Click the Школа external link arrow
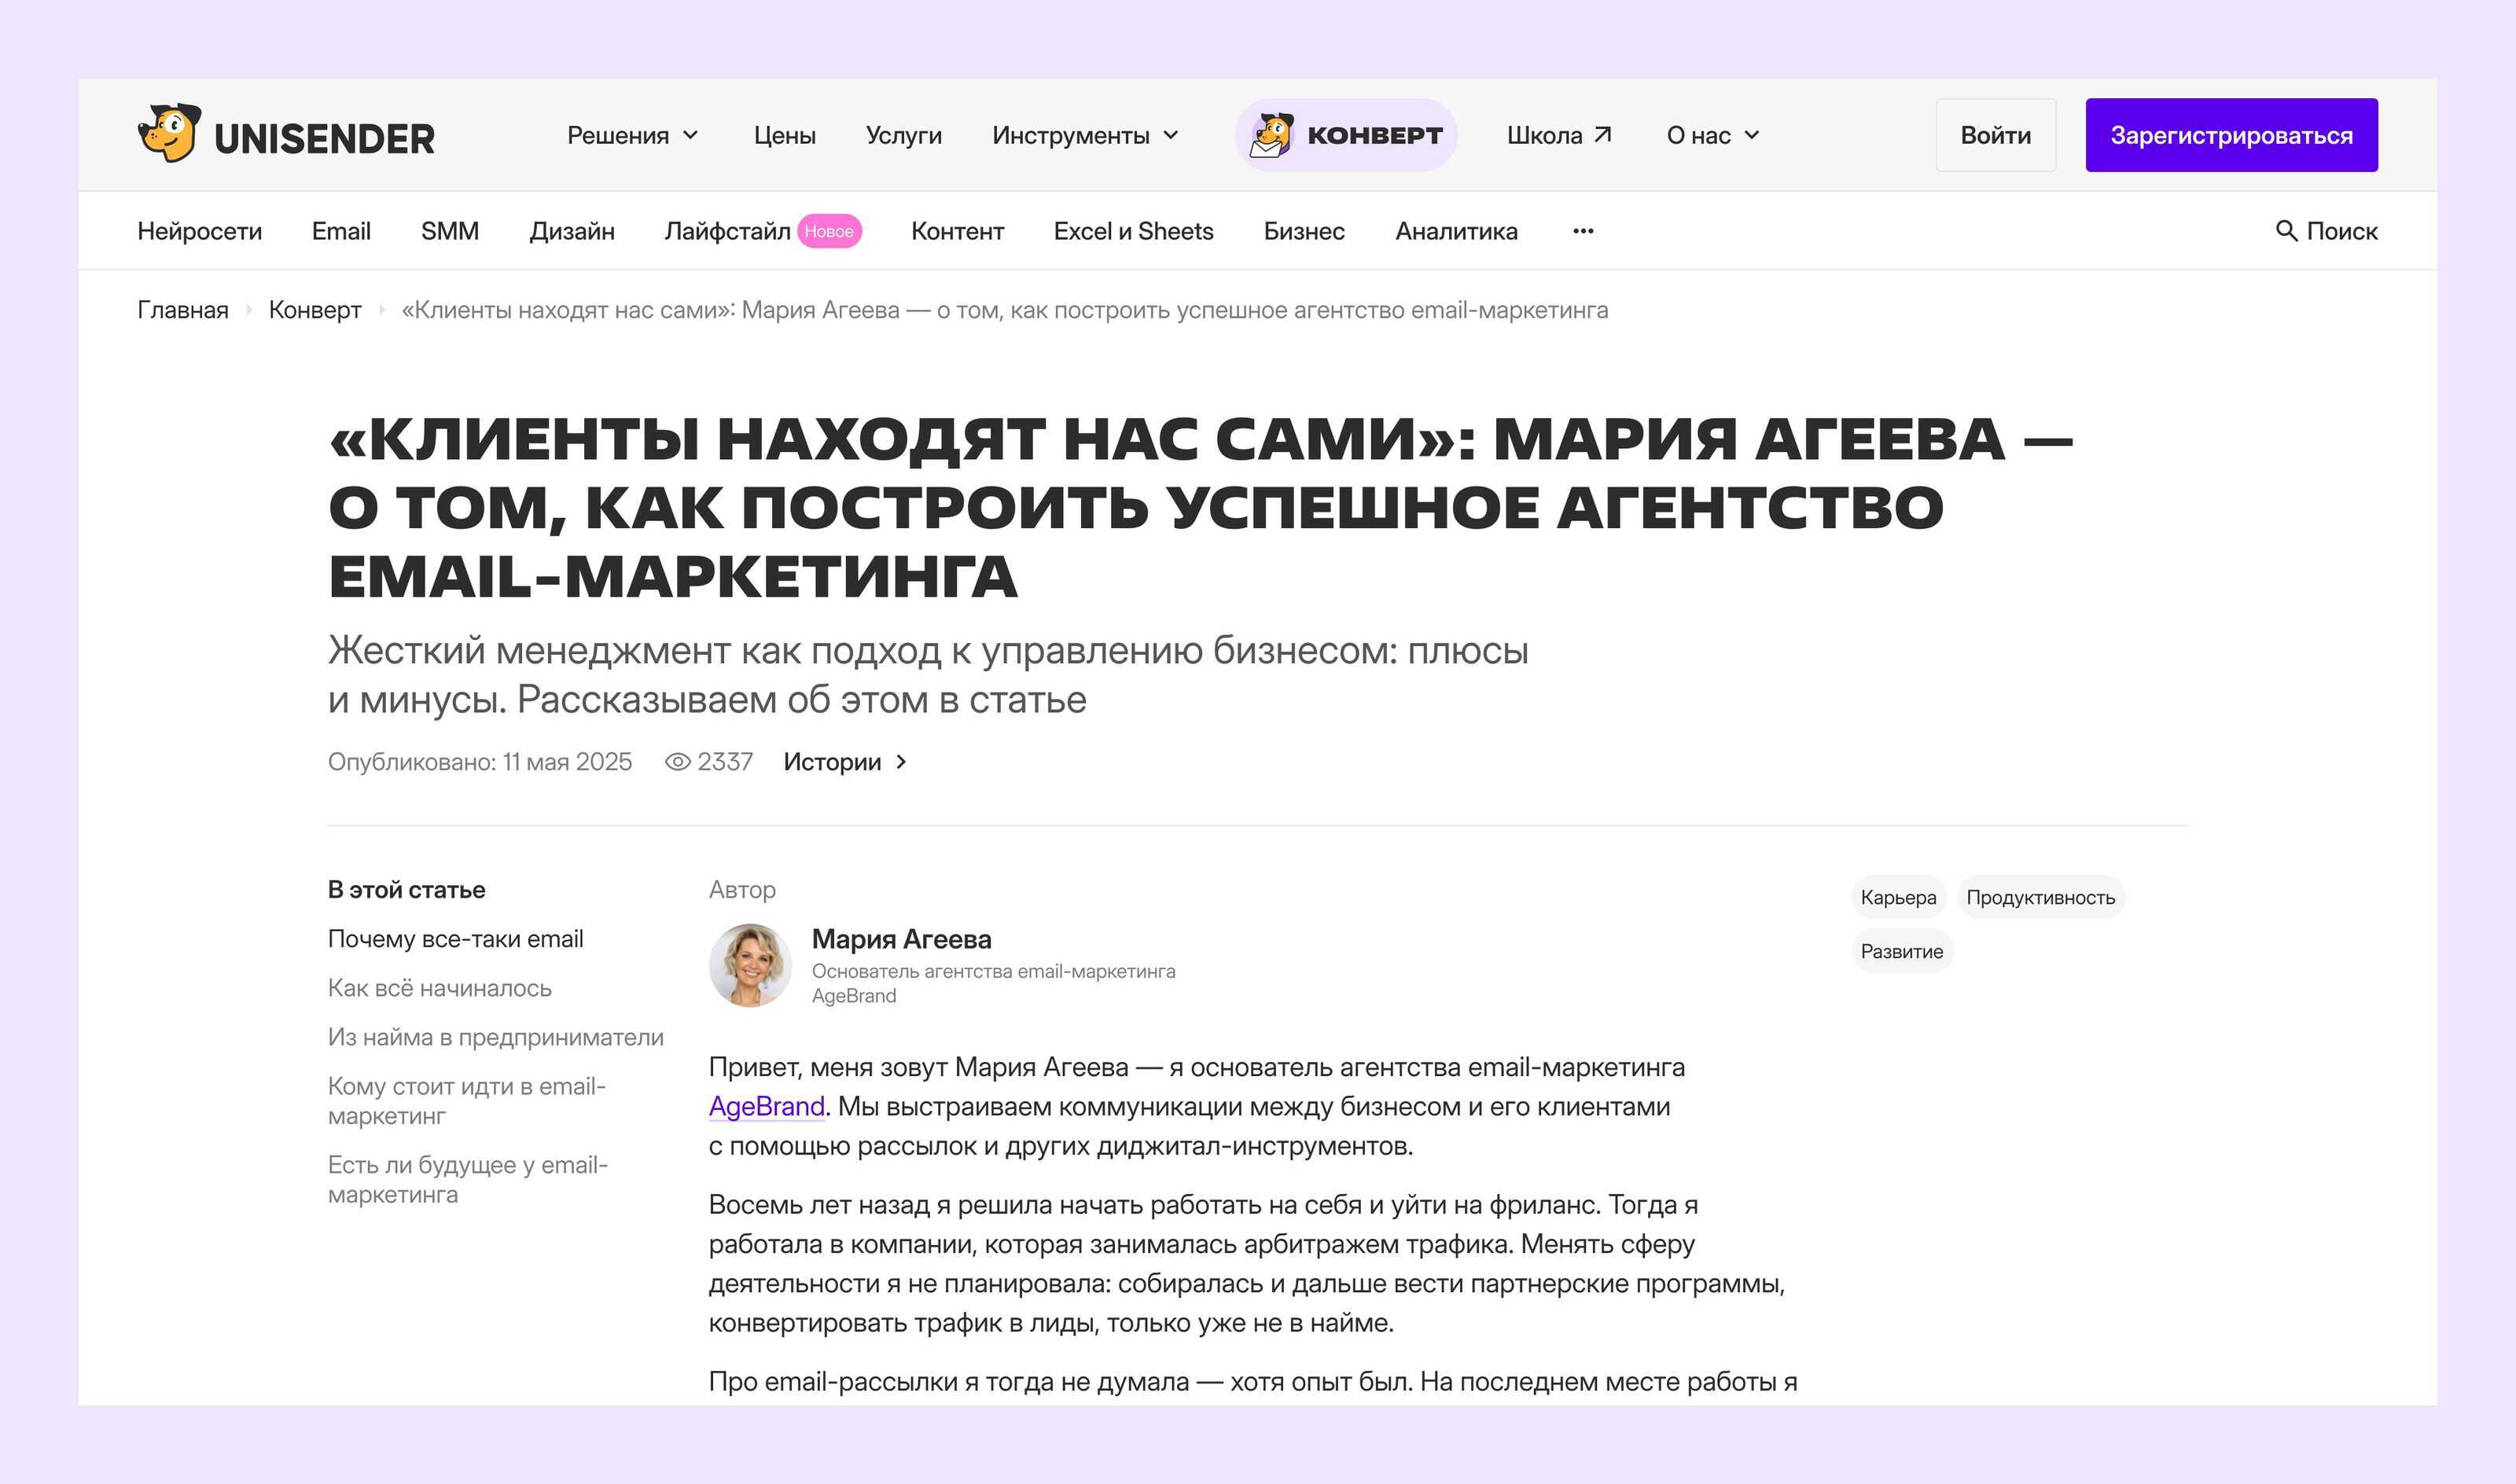This screenshot has width=2516, height=1484. [1603, 134]
